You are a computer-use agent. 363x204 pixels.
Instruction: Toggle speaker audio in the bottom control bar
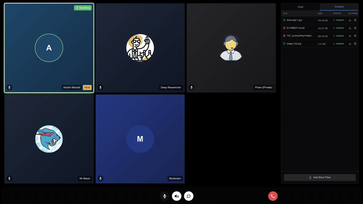tap(177, 196)
